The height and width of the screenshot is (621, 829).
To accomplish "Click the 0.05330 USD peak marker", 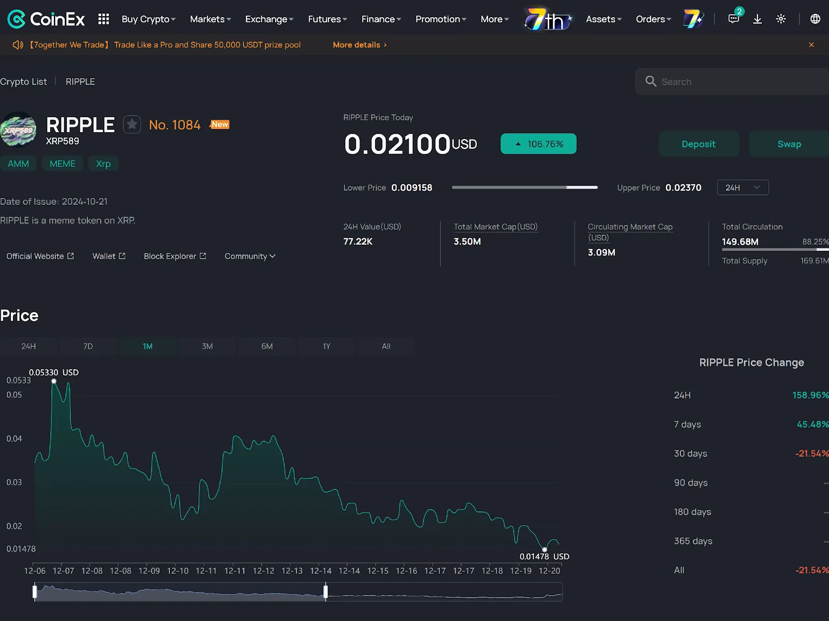I will pos(54,381).
